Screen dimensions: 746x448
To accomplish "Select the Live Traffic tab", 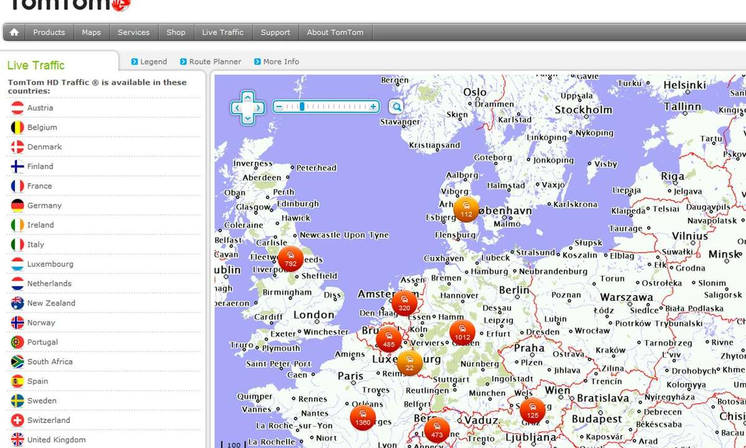I will 36,65.
